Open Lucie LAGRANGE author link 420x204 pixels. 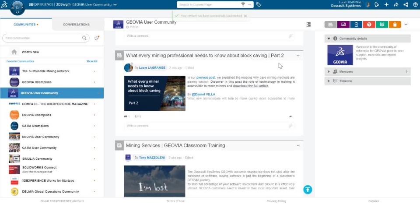[x=152, y=68]
